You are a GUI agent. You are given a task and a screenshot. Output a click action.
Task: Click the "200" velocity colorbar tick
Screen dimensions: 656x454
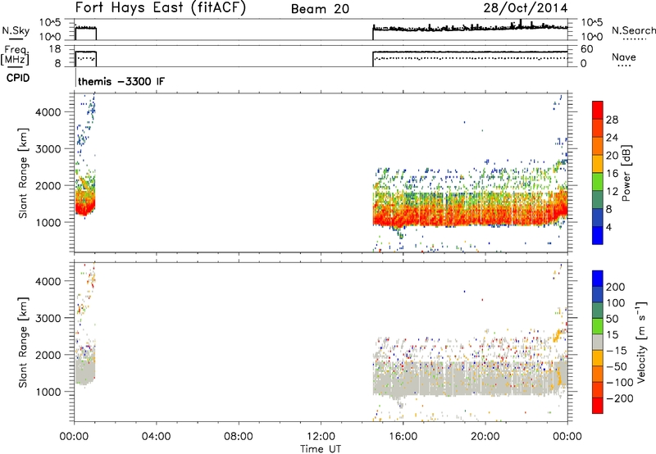pos(616,287)
